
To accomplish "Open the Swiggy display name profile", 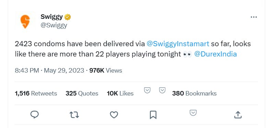I will point(51,17).
